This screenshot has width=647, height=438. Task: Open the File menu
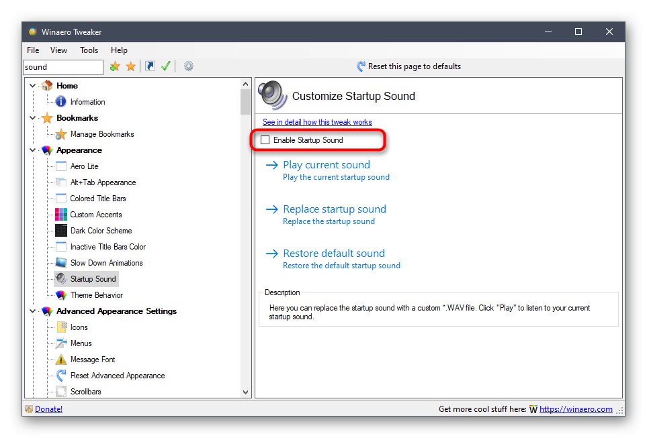coord(33,50)
